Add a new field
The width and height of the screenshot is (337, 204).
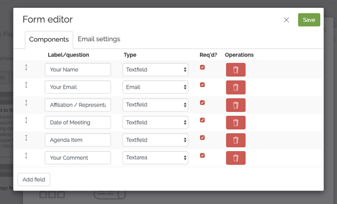[34, 179]
